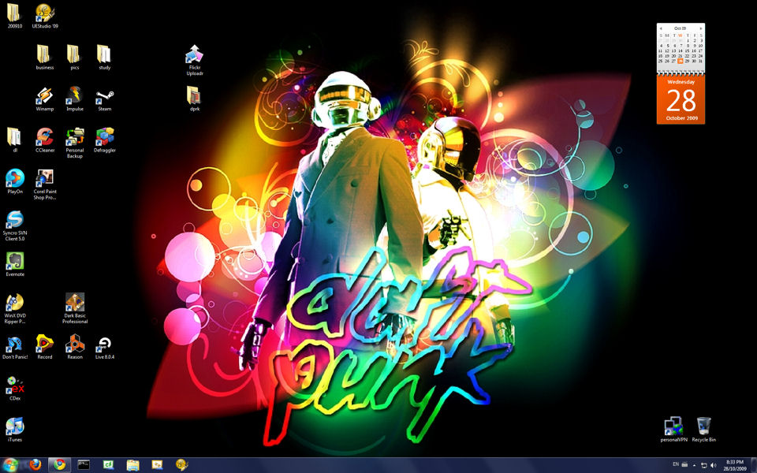This screenshot has width=757, height=473.
Task: Select the Record desktop shortcut
Action: 44,347
